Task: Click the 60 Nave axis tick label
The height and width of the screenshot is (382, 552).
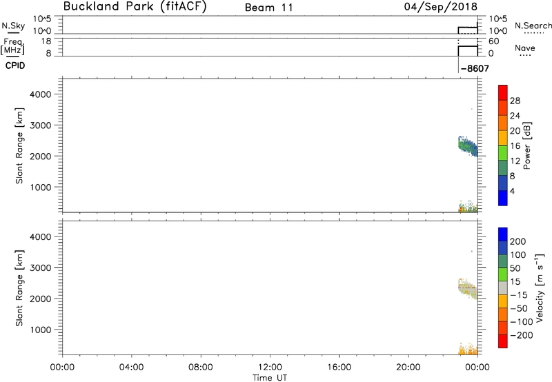Action: point(494,41)
